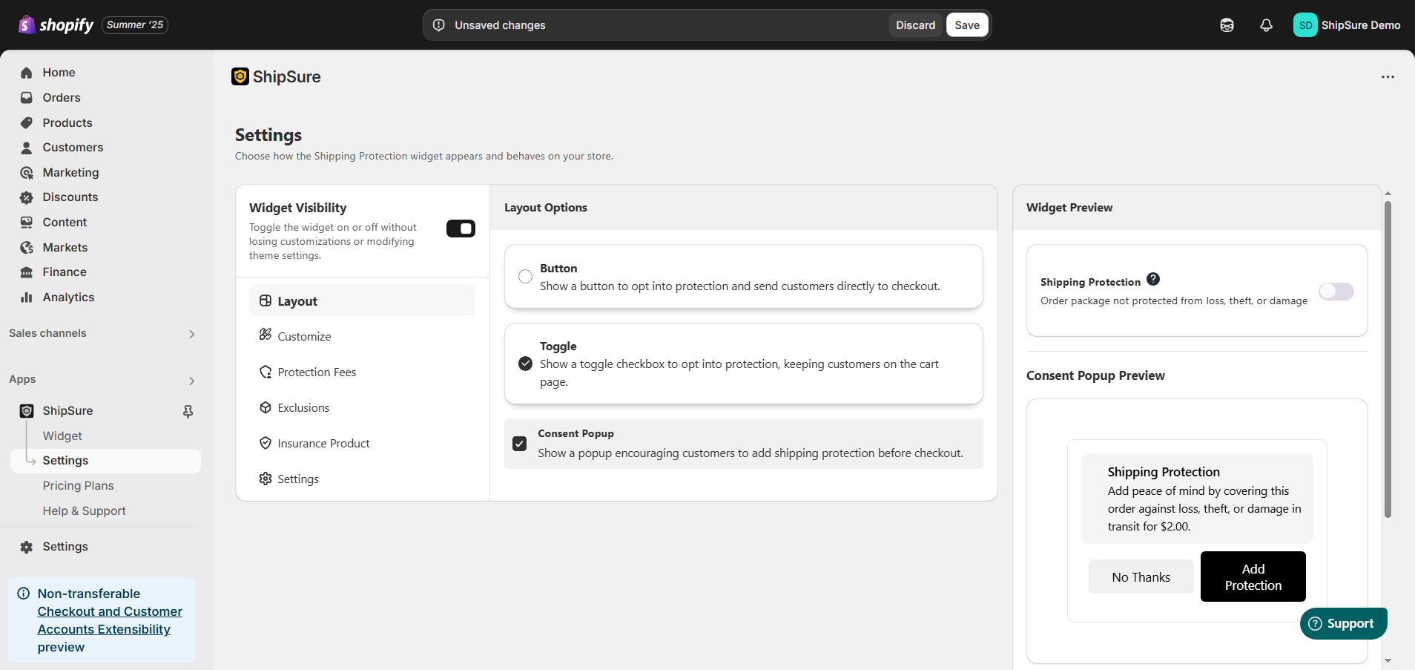Screen dimensions: 1415x670
Task: Click the Customize paintbrush icon
Action: [265, 335]
